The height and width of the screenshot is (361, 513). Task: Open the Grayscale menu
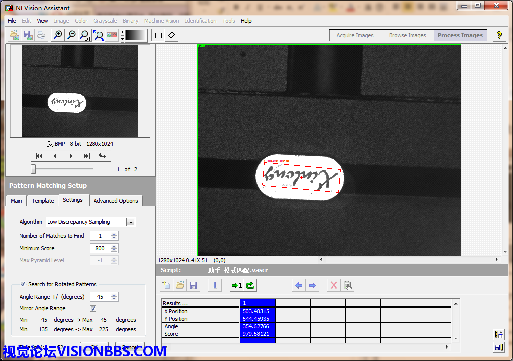click(105, 21)
